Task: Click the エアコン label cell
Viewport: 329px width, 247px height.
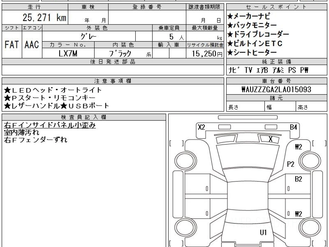Action: pos(32,28)
